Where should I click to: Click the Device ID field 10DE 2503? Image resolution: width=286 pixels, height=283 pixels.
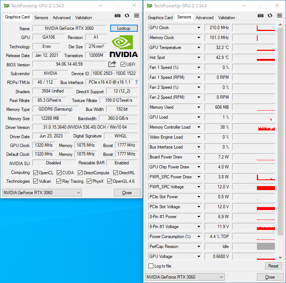pyautogui.click(x=114, y=73)
